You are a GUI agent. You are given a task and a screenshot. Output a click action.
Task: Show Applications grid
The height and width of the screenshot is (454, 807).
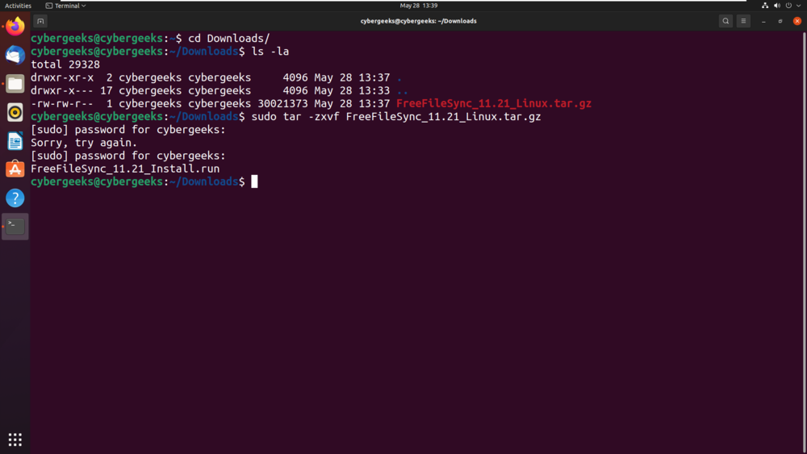pos(15,439)
